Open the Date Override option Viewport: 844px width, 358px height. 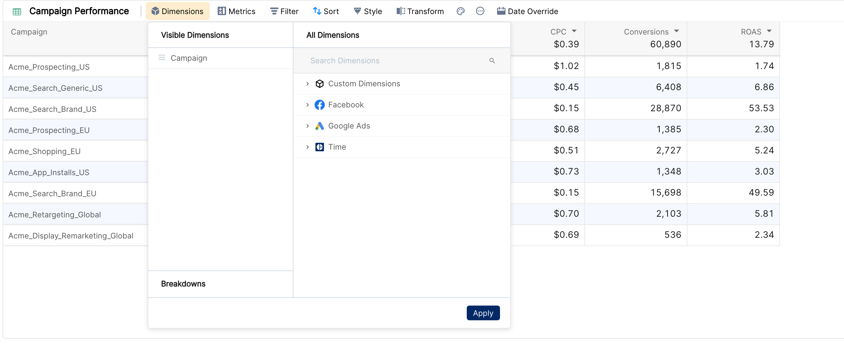coord(527,11)
